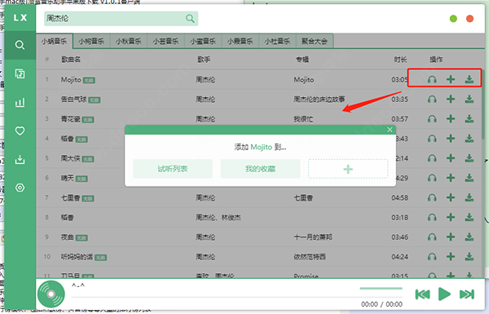Open the 聚合大会 aggregate tab

[315, 42]
